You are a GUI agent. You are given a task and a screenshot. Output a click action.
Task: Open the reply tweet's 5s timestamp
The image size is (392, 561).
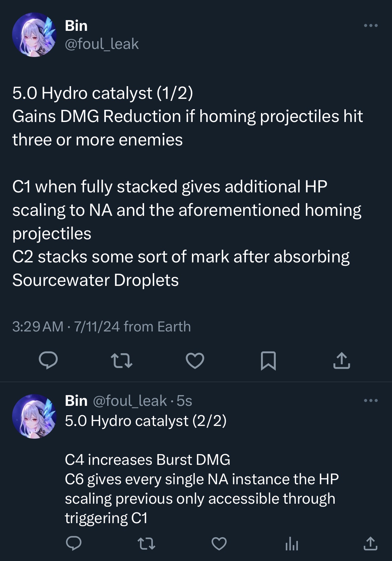(184, 401)
